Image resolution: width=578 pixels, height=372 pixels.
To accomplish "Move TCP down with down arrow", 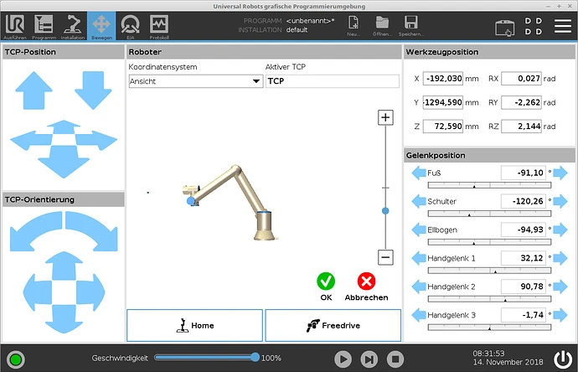I will [93, 90].
